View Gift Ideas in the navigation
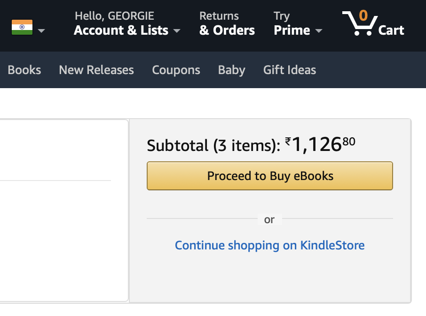This screenshot has width=426, height=316. (x=289, y=70)
